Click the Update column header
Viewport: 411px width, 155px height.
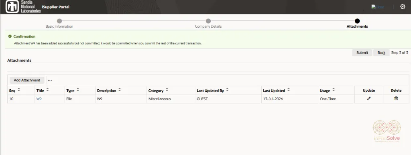point(369,91)
